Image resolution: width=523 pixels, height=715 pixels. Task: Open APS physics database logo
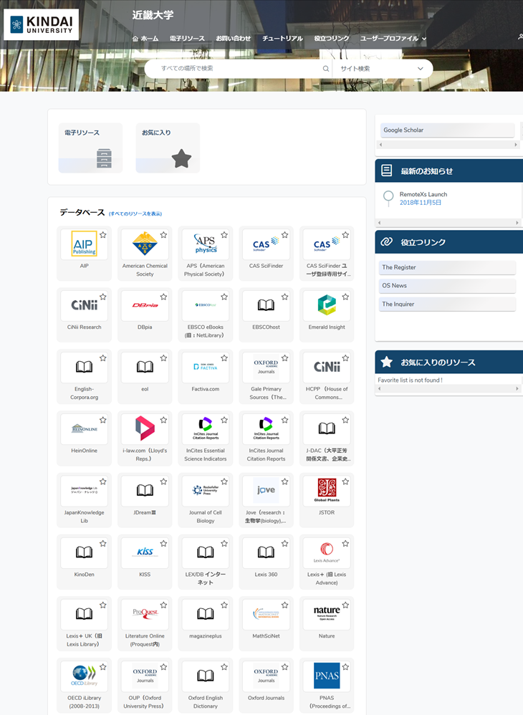[x=205, y=244]
